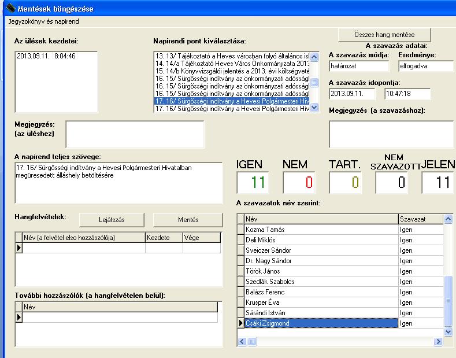Click the voting date field 2013.09.11.
This screenshot has width=456, height=358.
(352, 94)
